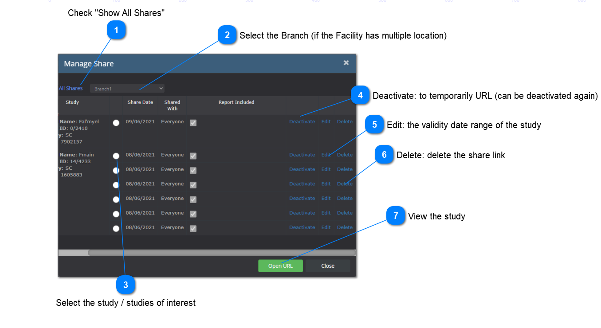
Task: Edit the first Fmain share row
Action: [326, 155]
